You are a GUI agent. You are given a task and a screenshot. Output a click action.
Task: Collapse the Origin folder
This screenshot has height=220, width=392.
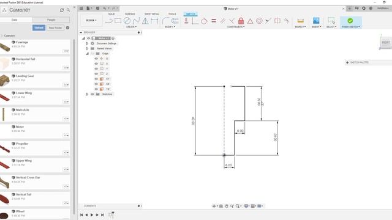(x=87, y=54)
